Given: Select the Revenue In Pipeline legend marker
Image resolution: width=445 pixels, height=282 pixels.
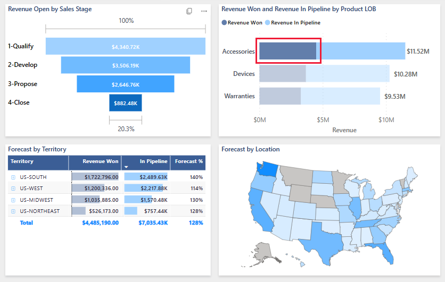Looking at the screenshot, I should click(267, 23).
